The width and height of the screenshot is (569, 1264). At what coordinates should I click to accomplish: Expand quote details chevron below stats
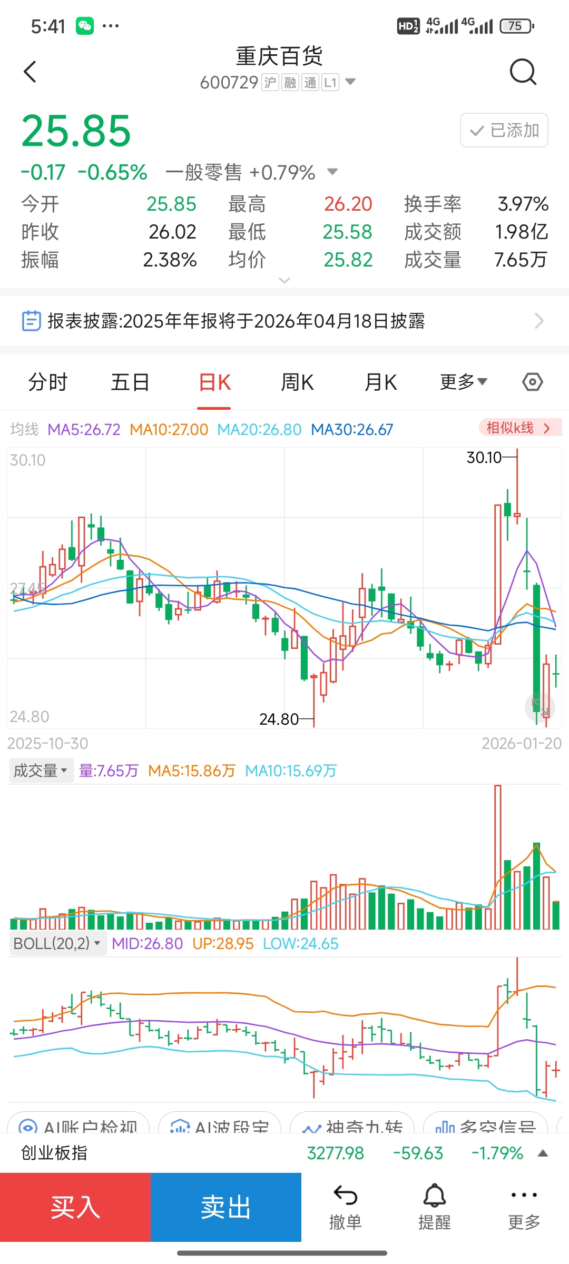click(284, 280)
